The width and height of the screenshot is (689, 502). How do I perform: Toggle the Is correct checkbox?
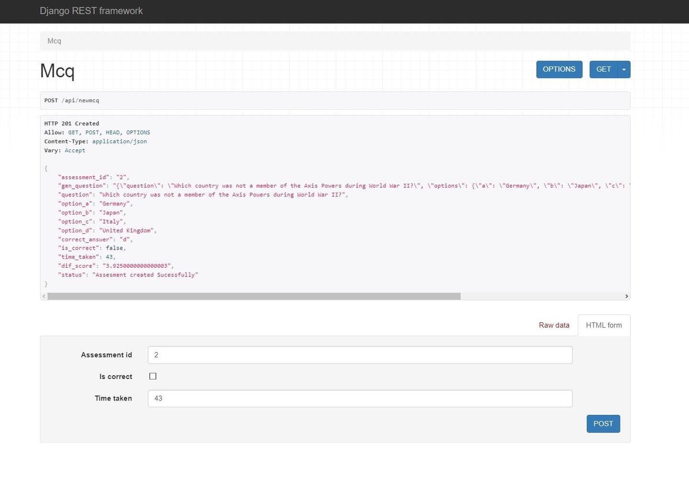[x=153, y=376]
